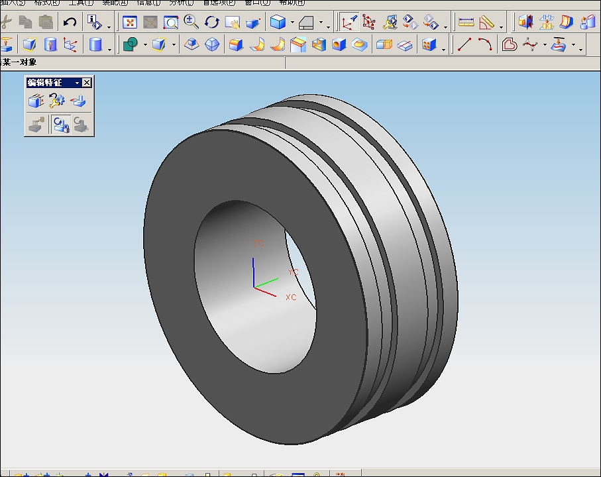Select the Zoom window magnifier icon
This screenshot has height=477, width=601.
click(170, 23)
